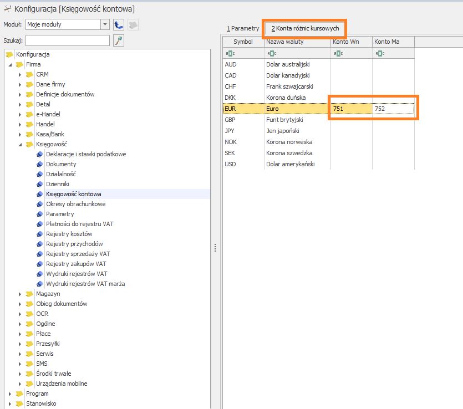Viewport: 463px width, 409px height.
Task: Expand the Handel tree node
Action: pos(20,124)
